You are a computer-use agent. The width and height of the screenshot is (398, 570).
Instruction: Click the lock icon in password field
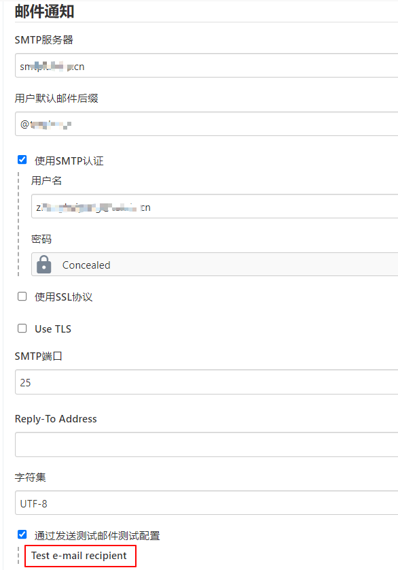click(x=44, y=265)
